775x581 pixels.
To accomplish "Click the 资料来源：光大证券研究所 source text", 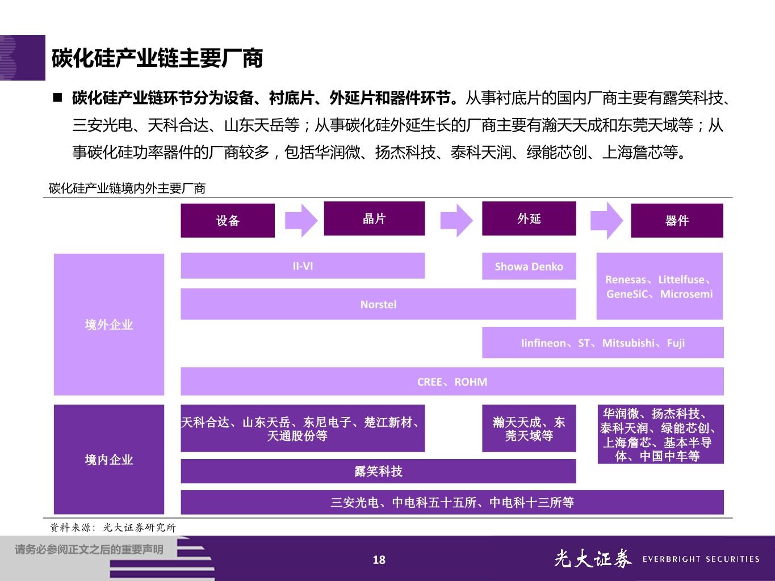I will pos(112,527).
